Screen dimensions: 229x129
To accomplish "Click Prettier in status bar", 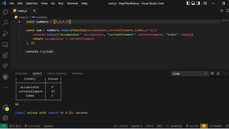I will click(216, 126).
